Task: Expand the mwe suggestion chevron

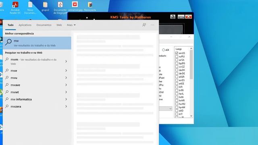Action: [x=66, y=70]
